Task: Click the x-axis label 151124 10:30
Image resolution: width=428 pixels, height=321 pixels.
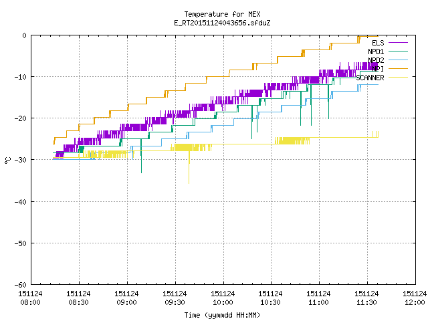Action: coord(270,298)
